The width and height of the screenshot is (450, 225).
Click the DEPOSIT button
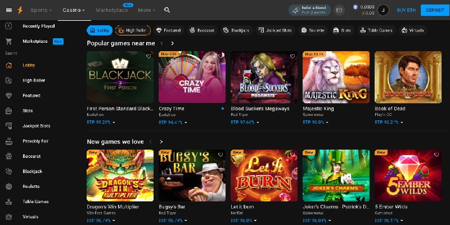pos(435,10)
